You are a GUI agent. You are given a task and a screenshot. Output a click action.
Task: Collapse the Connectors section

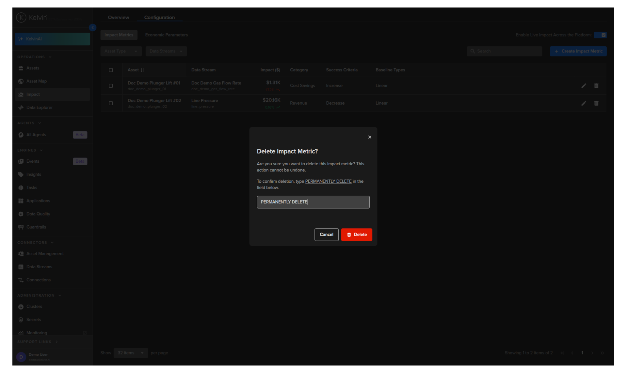pos(36,243)
